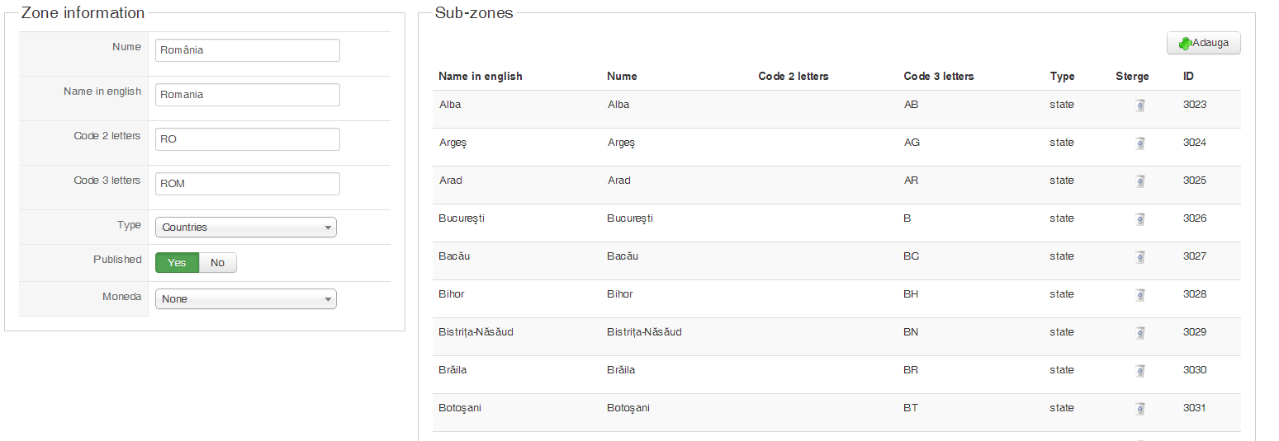Viewport: 1279px width, 441px height.
Task: Delete Botoșani with the trash icon
Action: (1139, 409)
